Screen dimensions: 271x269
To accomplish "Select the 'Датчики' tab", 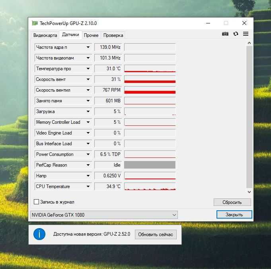I will click(x=70, y=35).
